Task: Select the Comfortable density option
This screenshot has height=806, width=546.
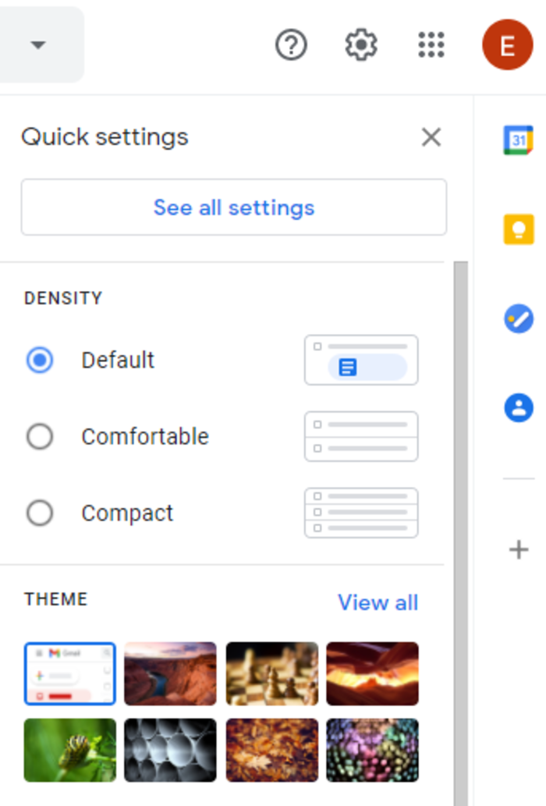Action: point(40,437)
